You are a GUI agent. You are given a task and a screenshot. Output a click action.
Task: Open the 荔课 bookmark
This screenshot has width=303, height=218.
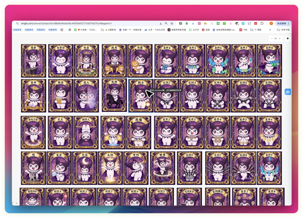(206, 30)
